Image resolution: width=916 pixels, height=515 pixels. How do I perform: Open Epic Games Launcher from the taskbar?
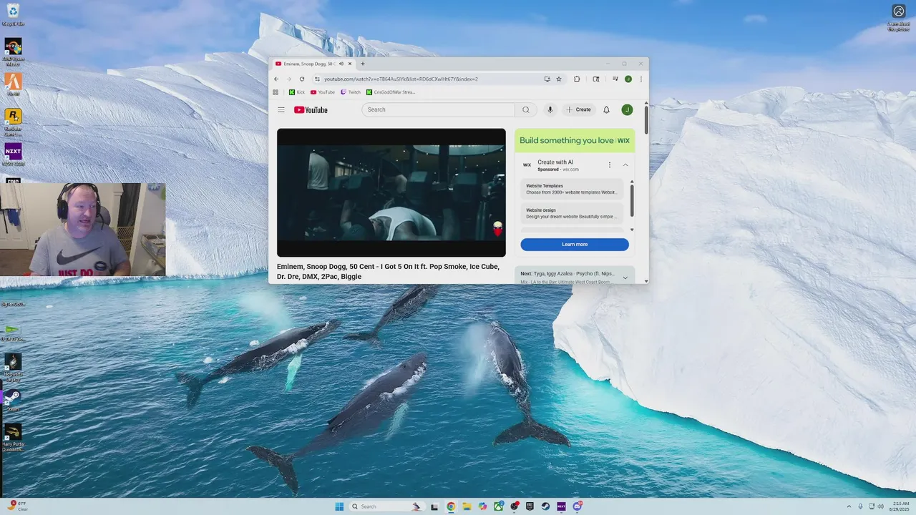click(x=530, y=506)
